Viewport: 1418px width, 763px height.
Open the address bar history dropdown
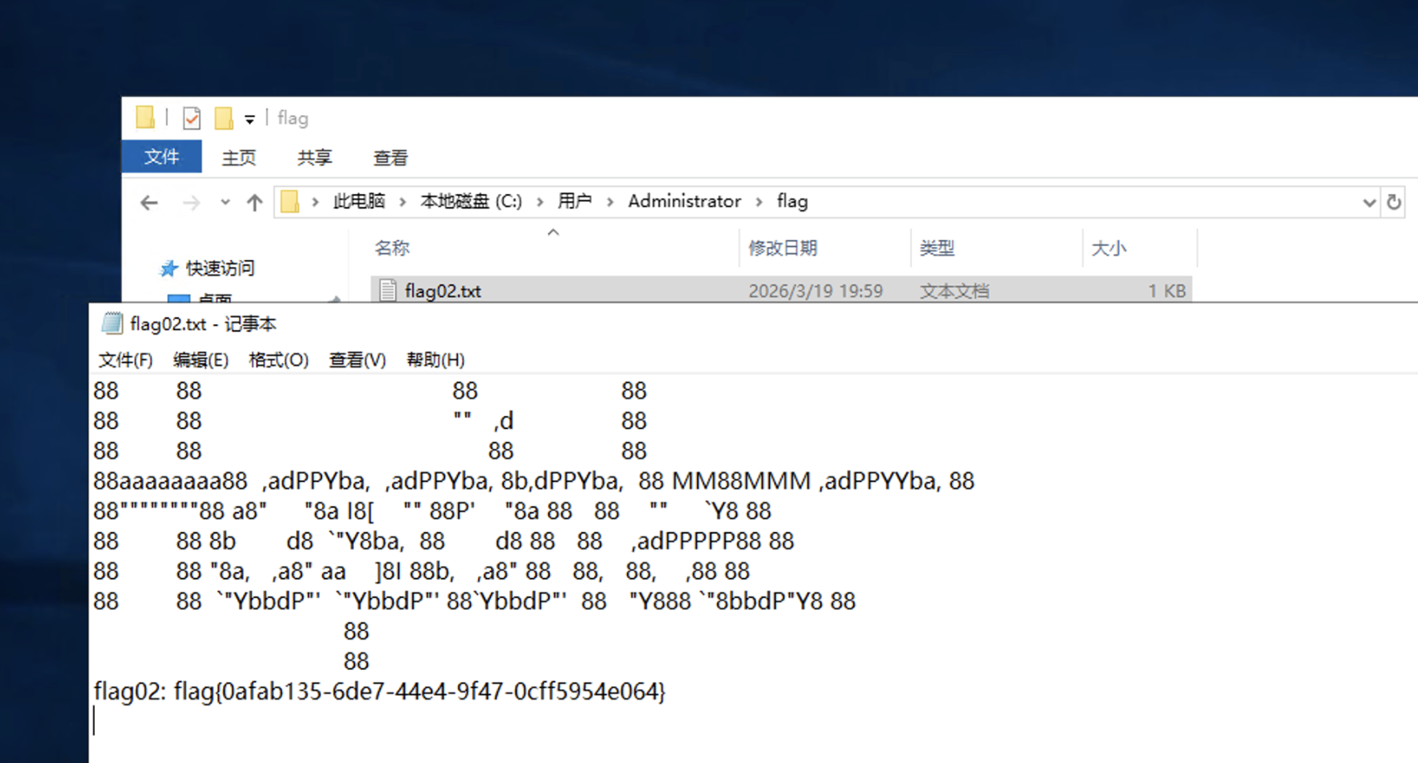click(1368, 203)
